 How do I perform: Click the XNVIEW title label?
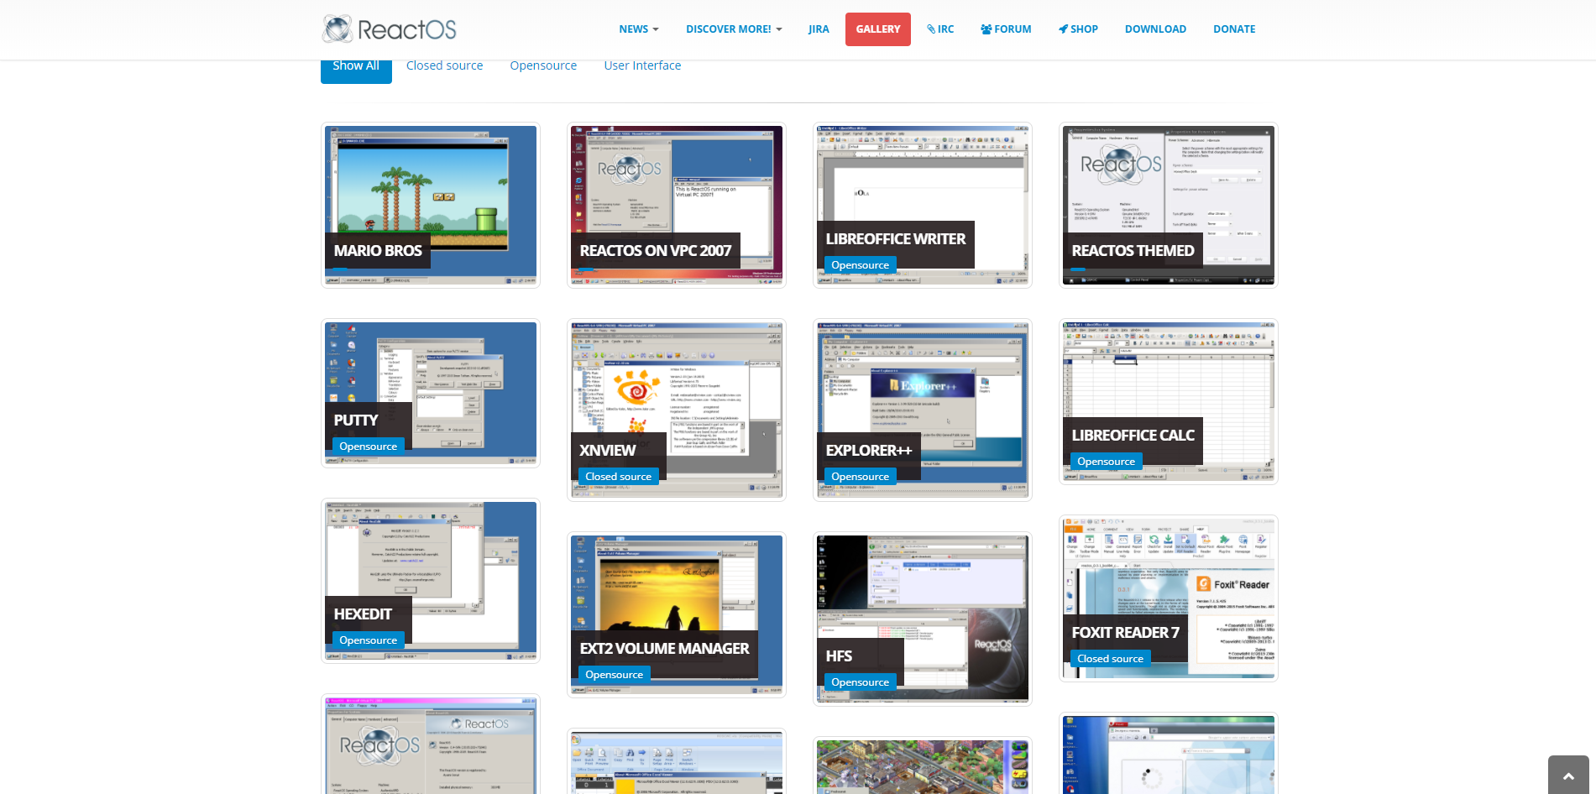coord(608,451)
